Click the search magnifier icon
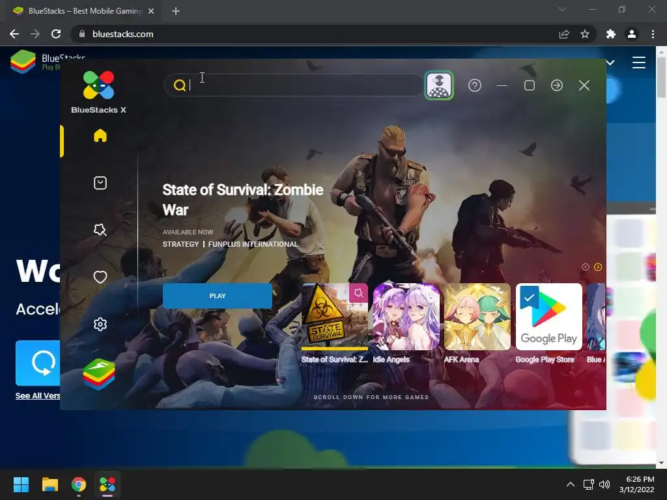 click(x=180, y=85)
